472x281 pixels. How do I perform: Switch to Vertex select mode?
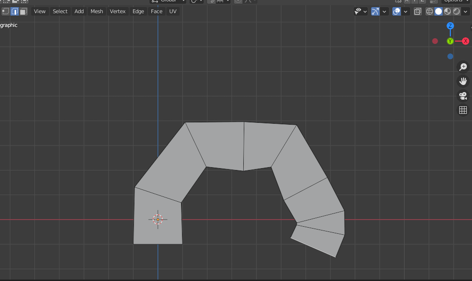pyautogui.click(x=5, y=11)
